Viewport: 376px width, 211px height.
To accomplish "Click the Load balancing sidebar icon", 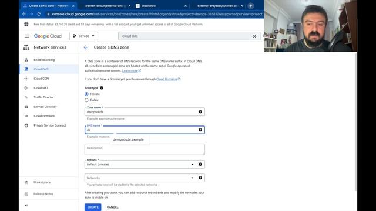I will point(26,60).
